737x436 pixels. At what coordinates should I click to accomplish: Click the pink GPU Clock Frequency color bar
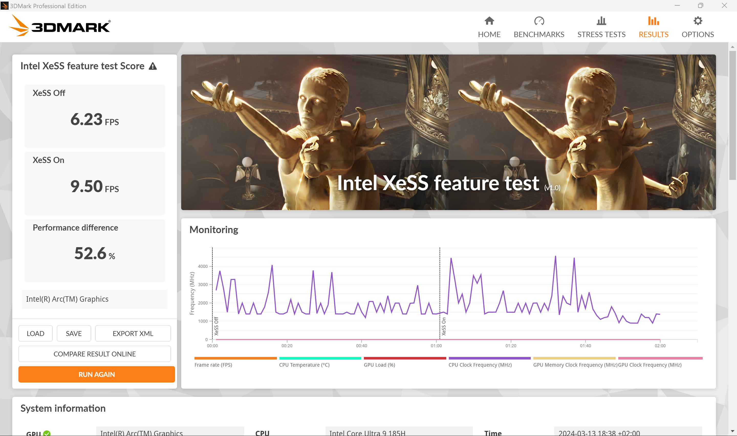[x=660, y=358]
